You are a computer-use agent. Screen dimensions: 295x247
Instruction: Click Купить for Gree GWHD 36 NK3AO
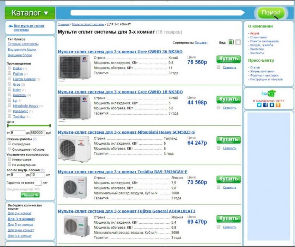pyautogui.click(x=229, y=59)
